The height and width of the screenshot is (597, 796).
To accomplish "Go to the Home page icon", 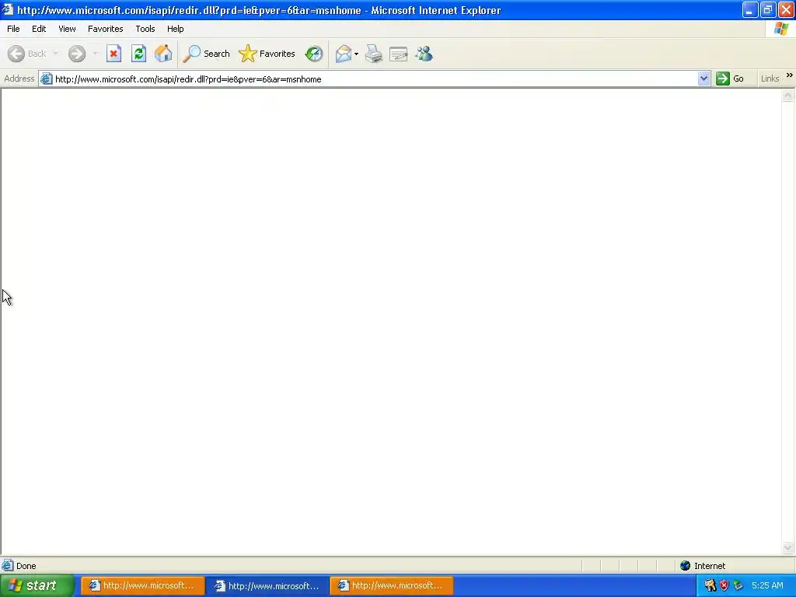I will [163, 54].
